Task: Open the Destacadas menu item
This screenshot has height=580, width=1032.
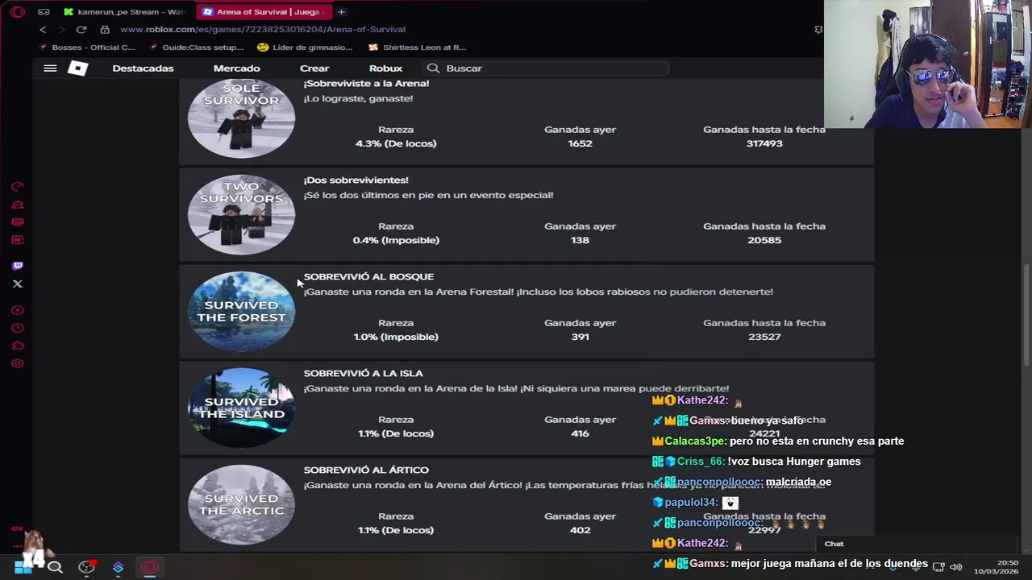Action: (143, 68)
